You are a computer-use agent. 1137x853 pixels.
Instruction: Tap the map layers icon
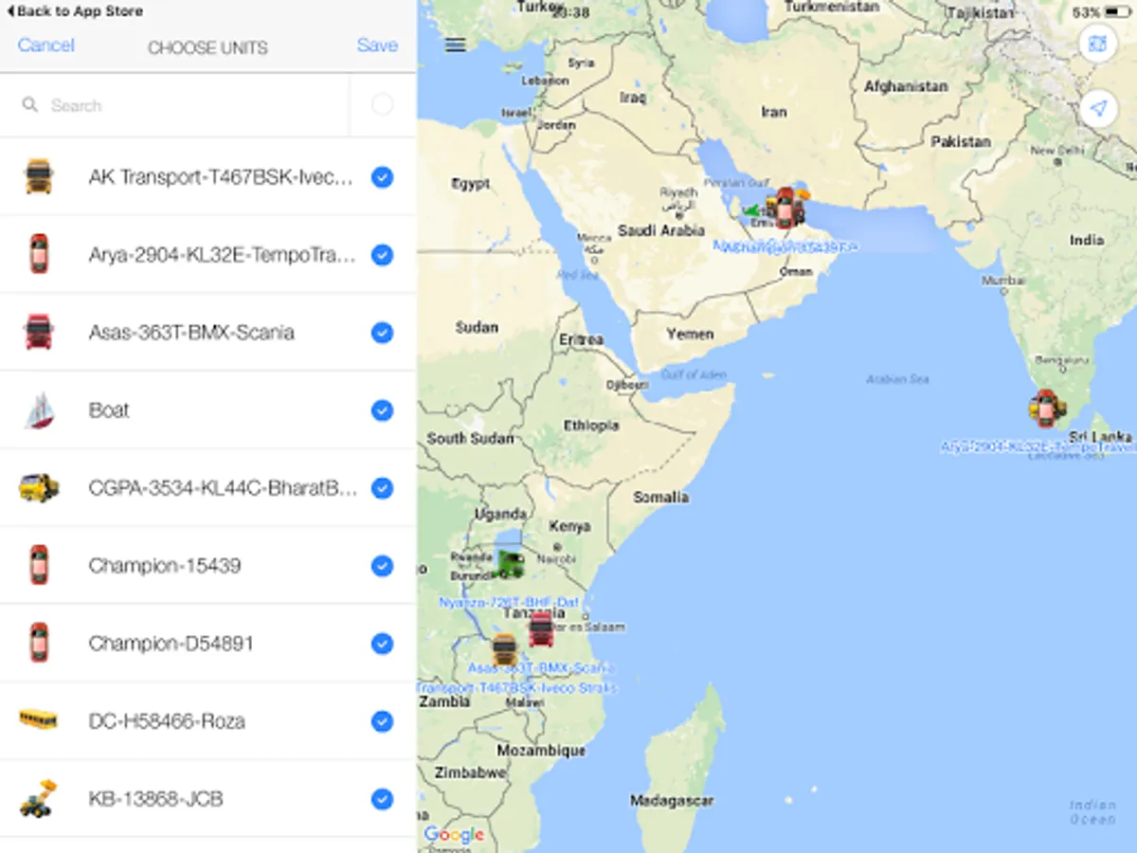1098,44
